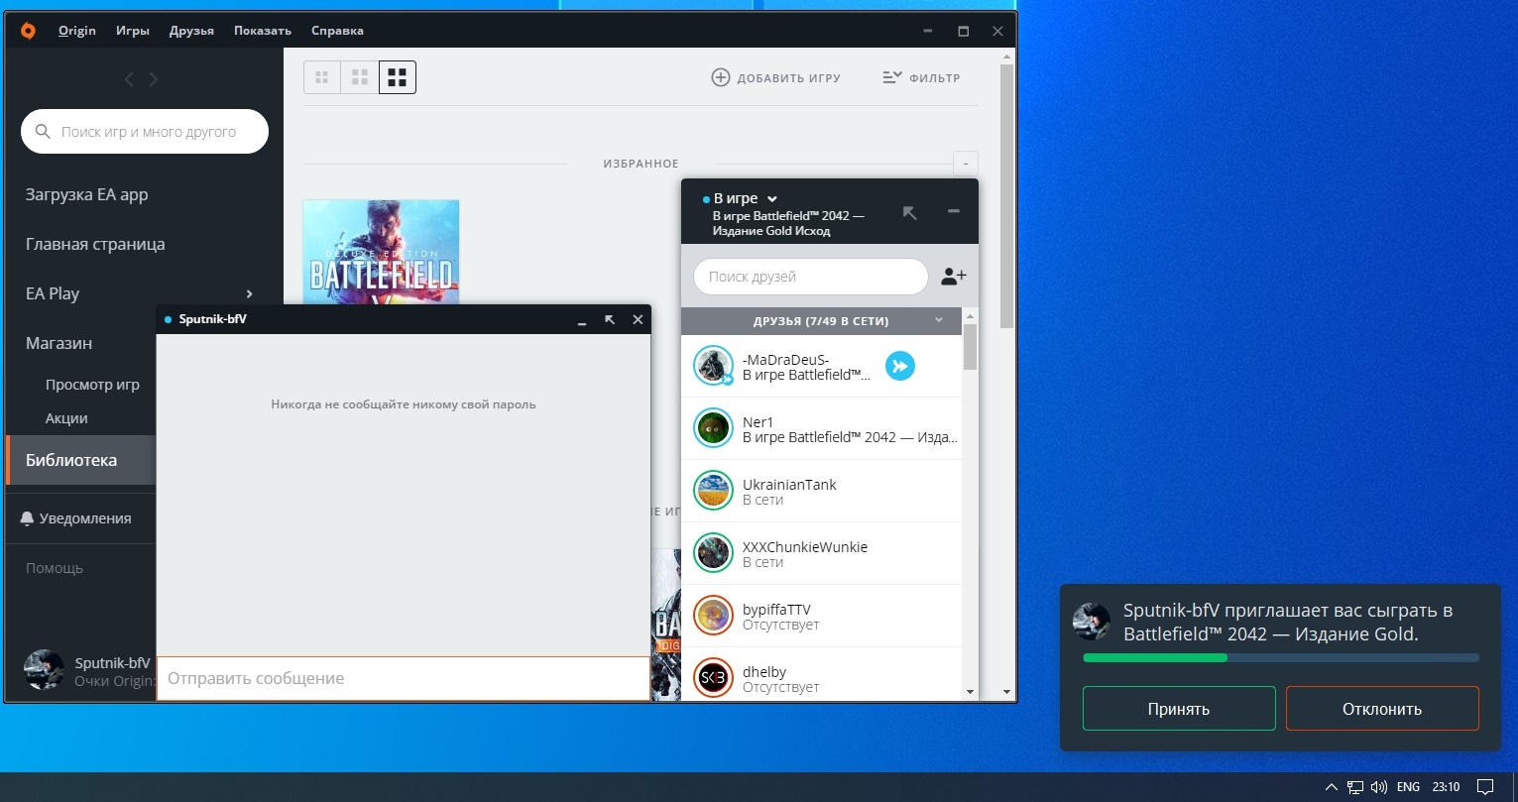
Task: Click Ner1's avatar in friends list
Action: 713,429
